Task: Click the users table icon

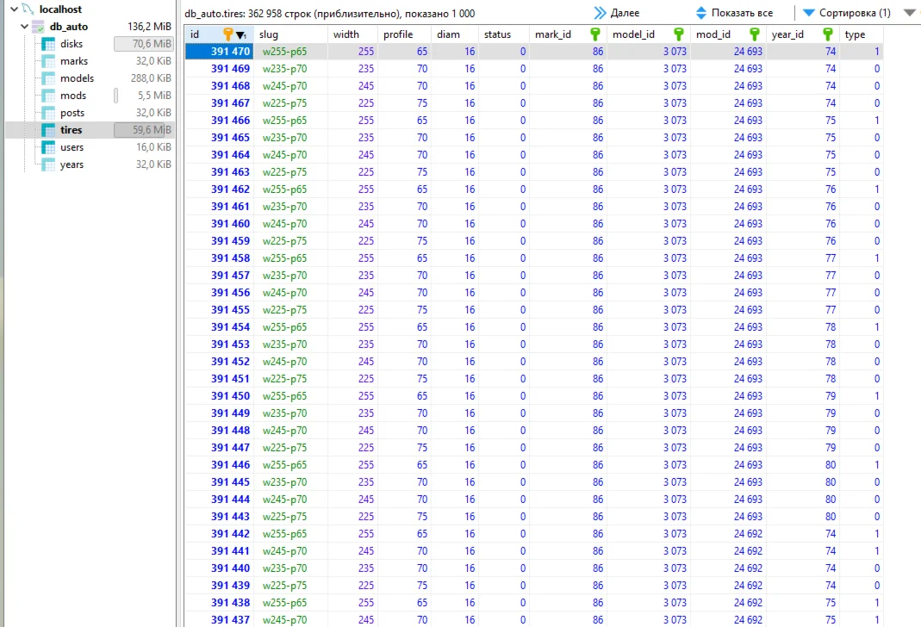Action: 48,147
